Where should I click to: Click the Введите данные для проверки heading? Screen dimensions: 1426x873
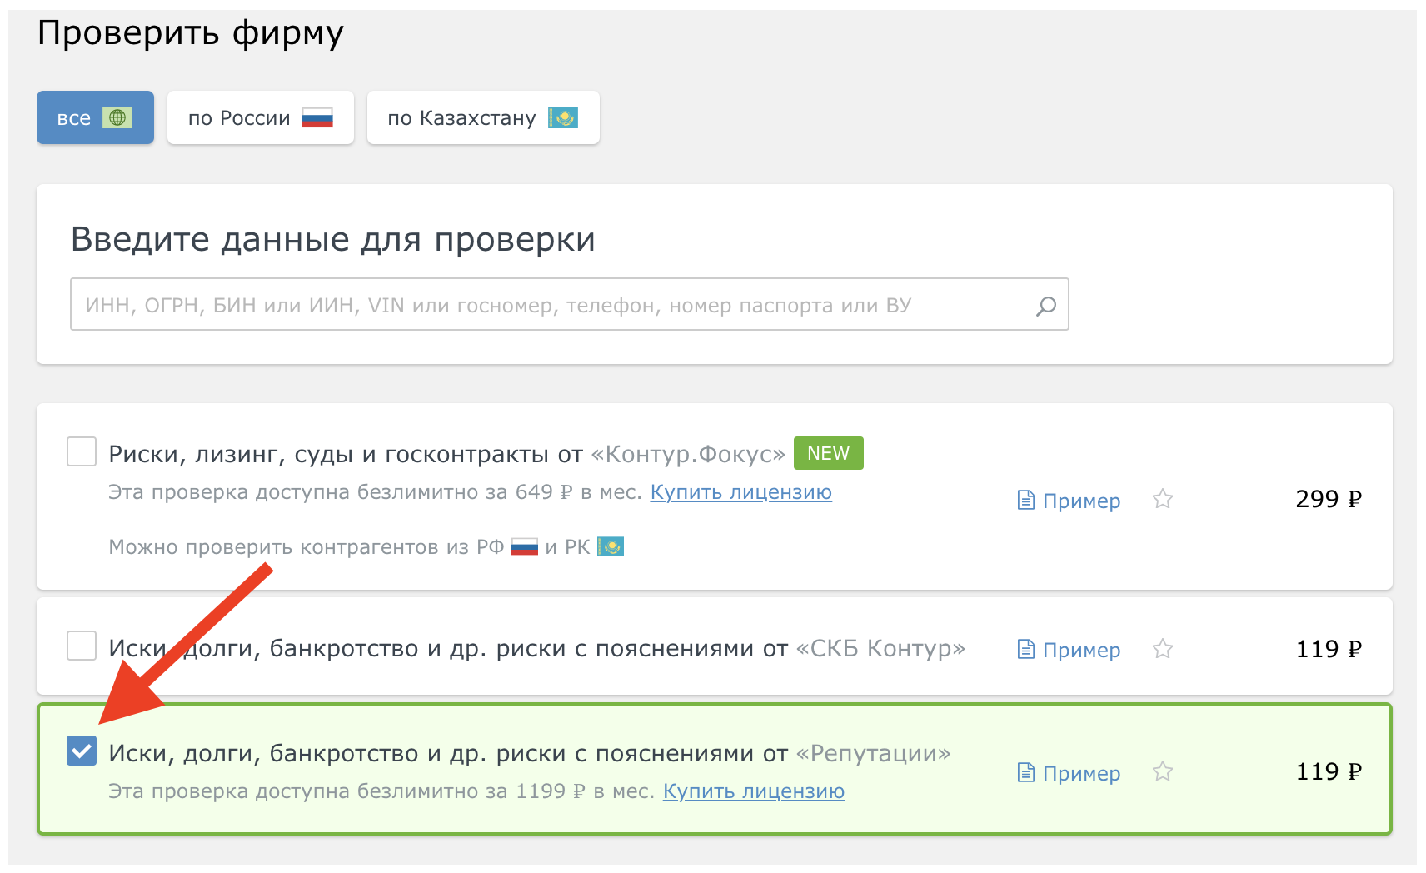click(333, 240)
